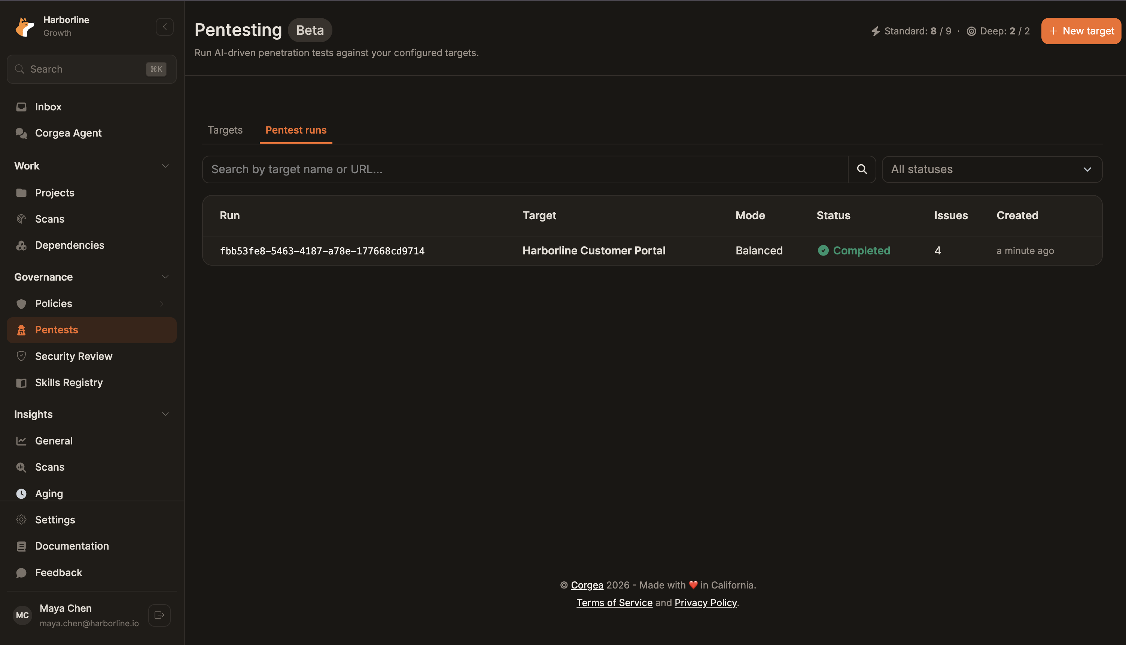Open Corgea Agent in the sidebar
The image size is (1126, 645).
[x=92, y=133]
